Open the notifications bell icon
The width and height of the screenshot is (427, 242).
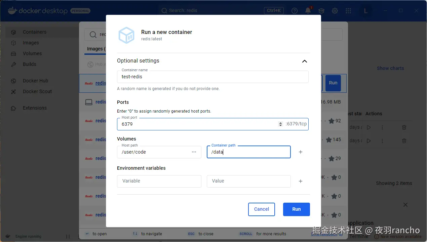(308, 11)
